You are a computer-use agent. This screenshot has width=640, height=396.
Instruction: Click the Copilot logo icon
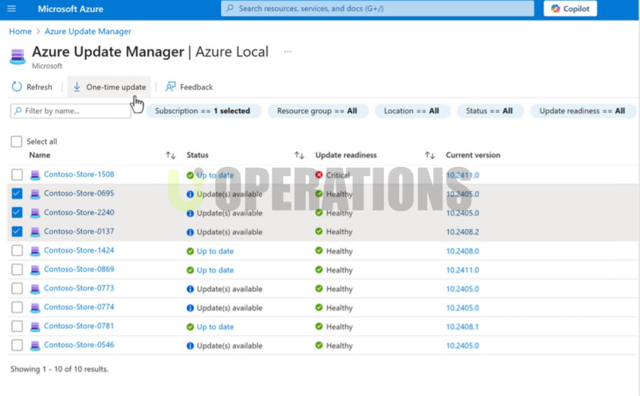pyautogui.click(x=556, y=9)
